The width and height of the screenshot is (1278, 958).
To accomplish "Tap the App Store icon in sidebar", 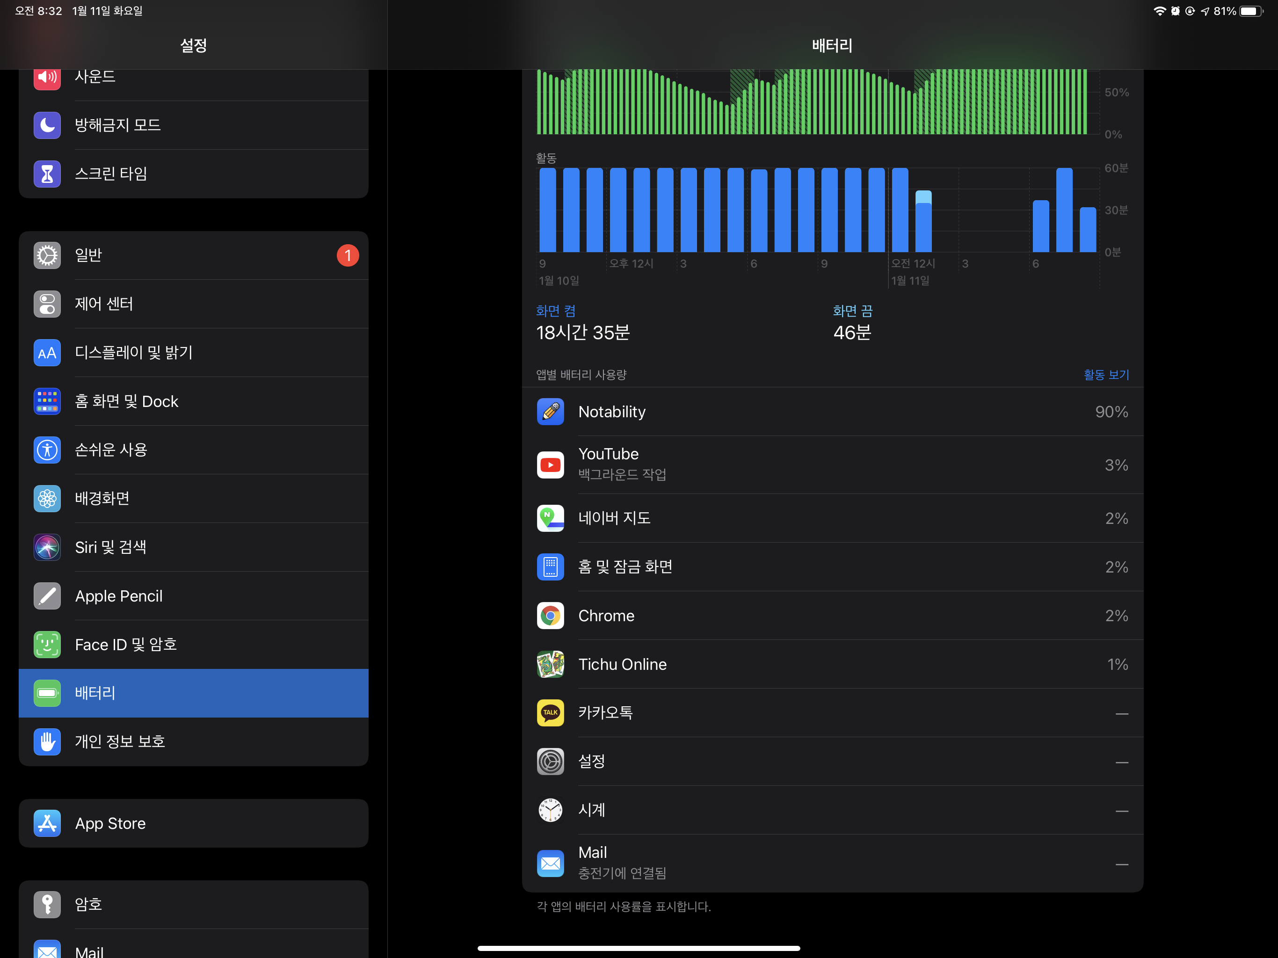I will click(x=47, y=823).
